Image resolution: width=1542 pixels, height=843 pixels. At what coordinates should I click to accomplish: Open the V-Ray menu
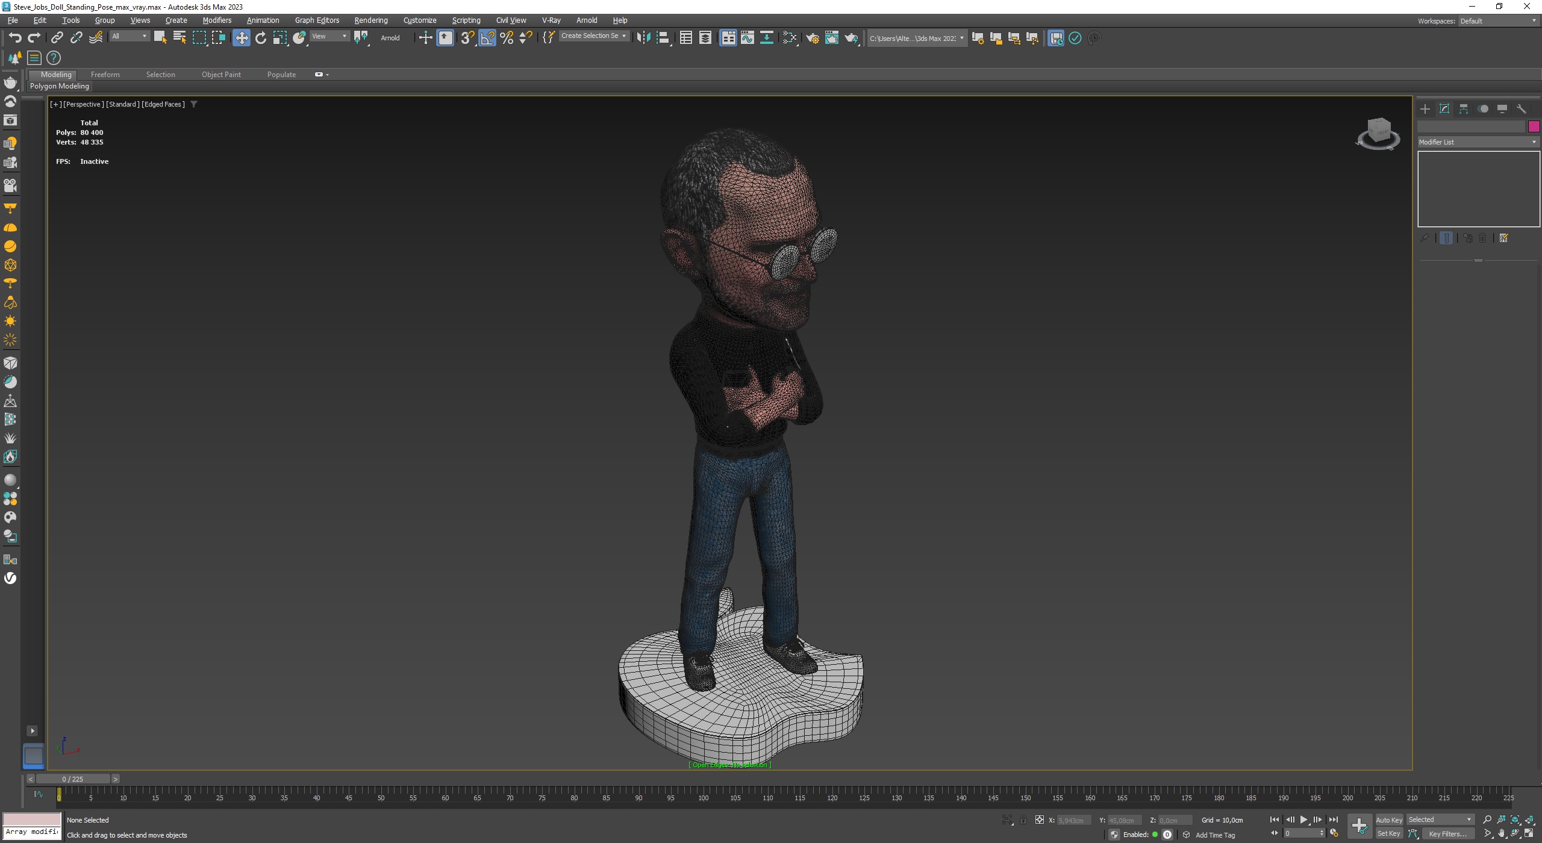tap(551, 20)
